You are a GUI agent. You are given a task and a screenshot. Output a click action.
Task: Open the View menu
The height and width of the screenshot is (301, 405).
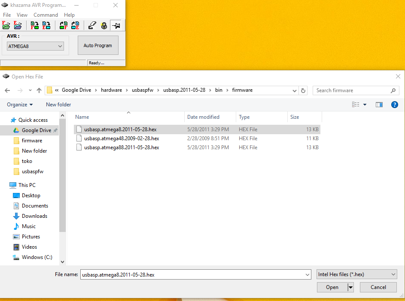pos(22,15)
